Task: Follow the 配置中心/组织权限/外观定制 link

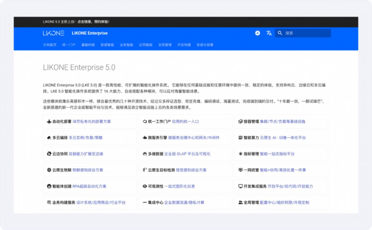Action: (285, 202)
